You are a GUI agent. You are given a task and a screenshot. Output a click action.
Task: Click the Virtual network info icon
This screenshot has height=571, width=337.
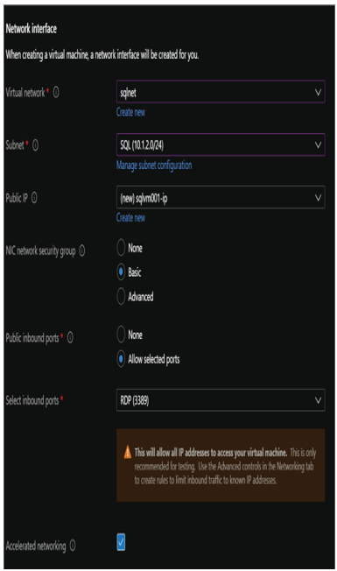click(56, 93)
